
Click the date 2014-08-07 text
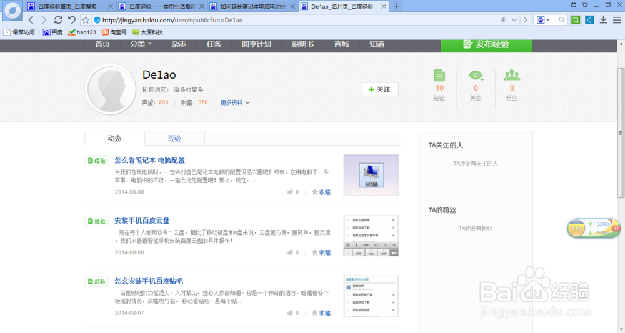pyautogui.click(x=129, y=312)
